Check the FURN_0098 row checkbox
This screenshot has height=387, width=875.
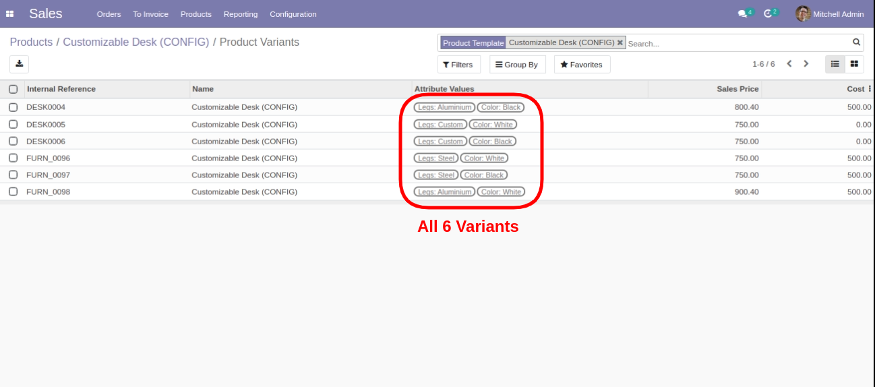pyautogui.click(x=13, y=191)
